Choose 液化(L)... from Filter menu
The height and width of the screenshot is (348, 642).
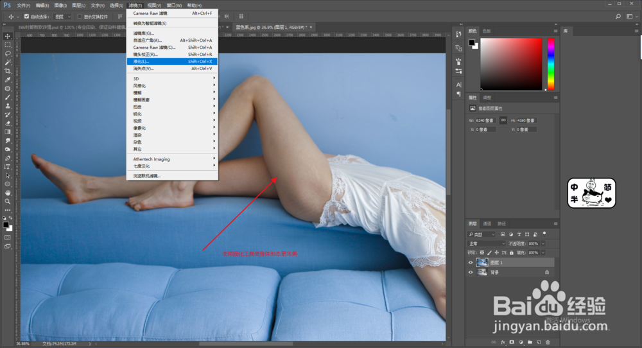click(x=172, y=62)
